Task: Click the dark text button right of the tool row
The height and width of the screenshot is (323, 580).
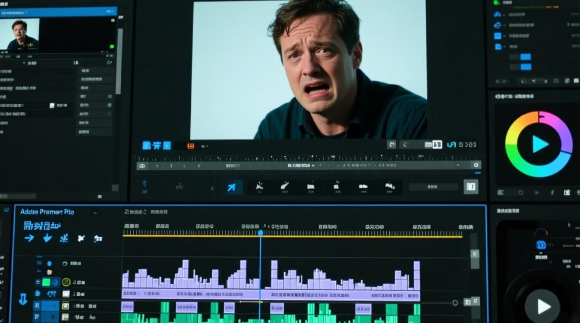Action: [433, 187]
